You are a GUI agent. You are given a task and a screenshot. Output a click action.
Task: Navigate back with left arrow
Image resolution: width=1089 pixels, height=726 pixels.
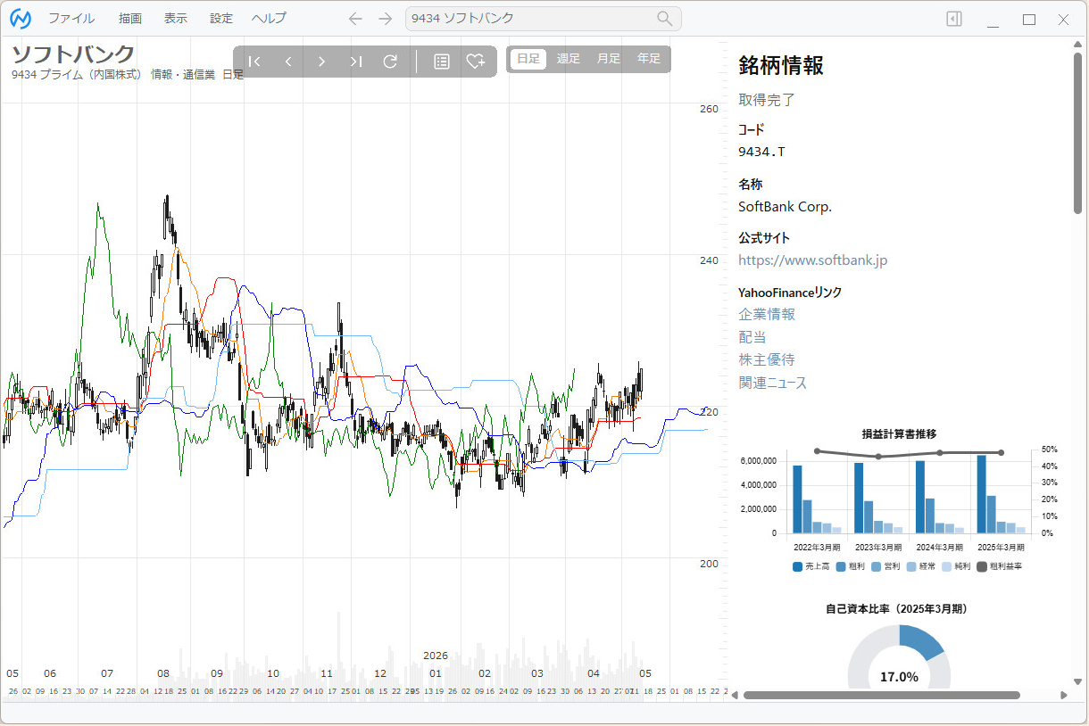coord(355,19)
